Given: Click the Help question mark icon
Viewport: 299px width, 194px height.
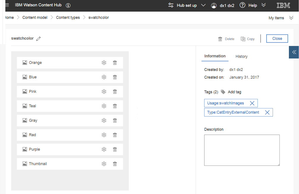Looking at the screenshot, I should pyautogui.click(x=242, y=5).
